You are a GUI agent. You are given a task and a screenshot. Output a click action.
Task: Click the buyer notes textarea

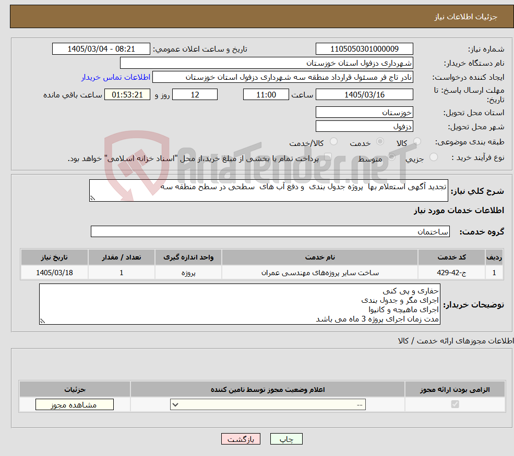[x=240, y=304]
